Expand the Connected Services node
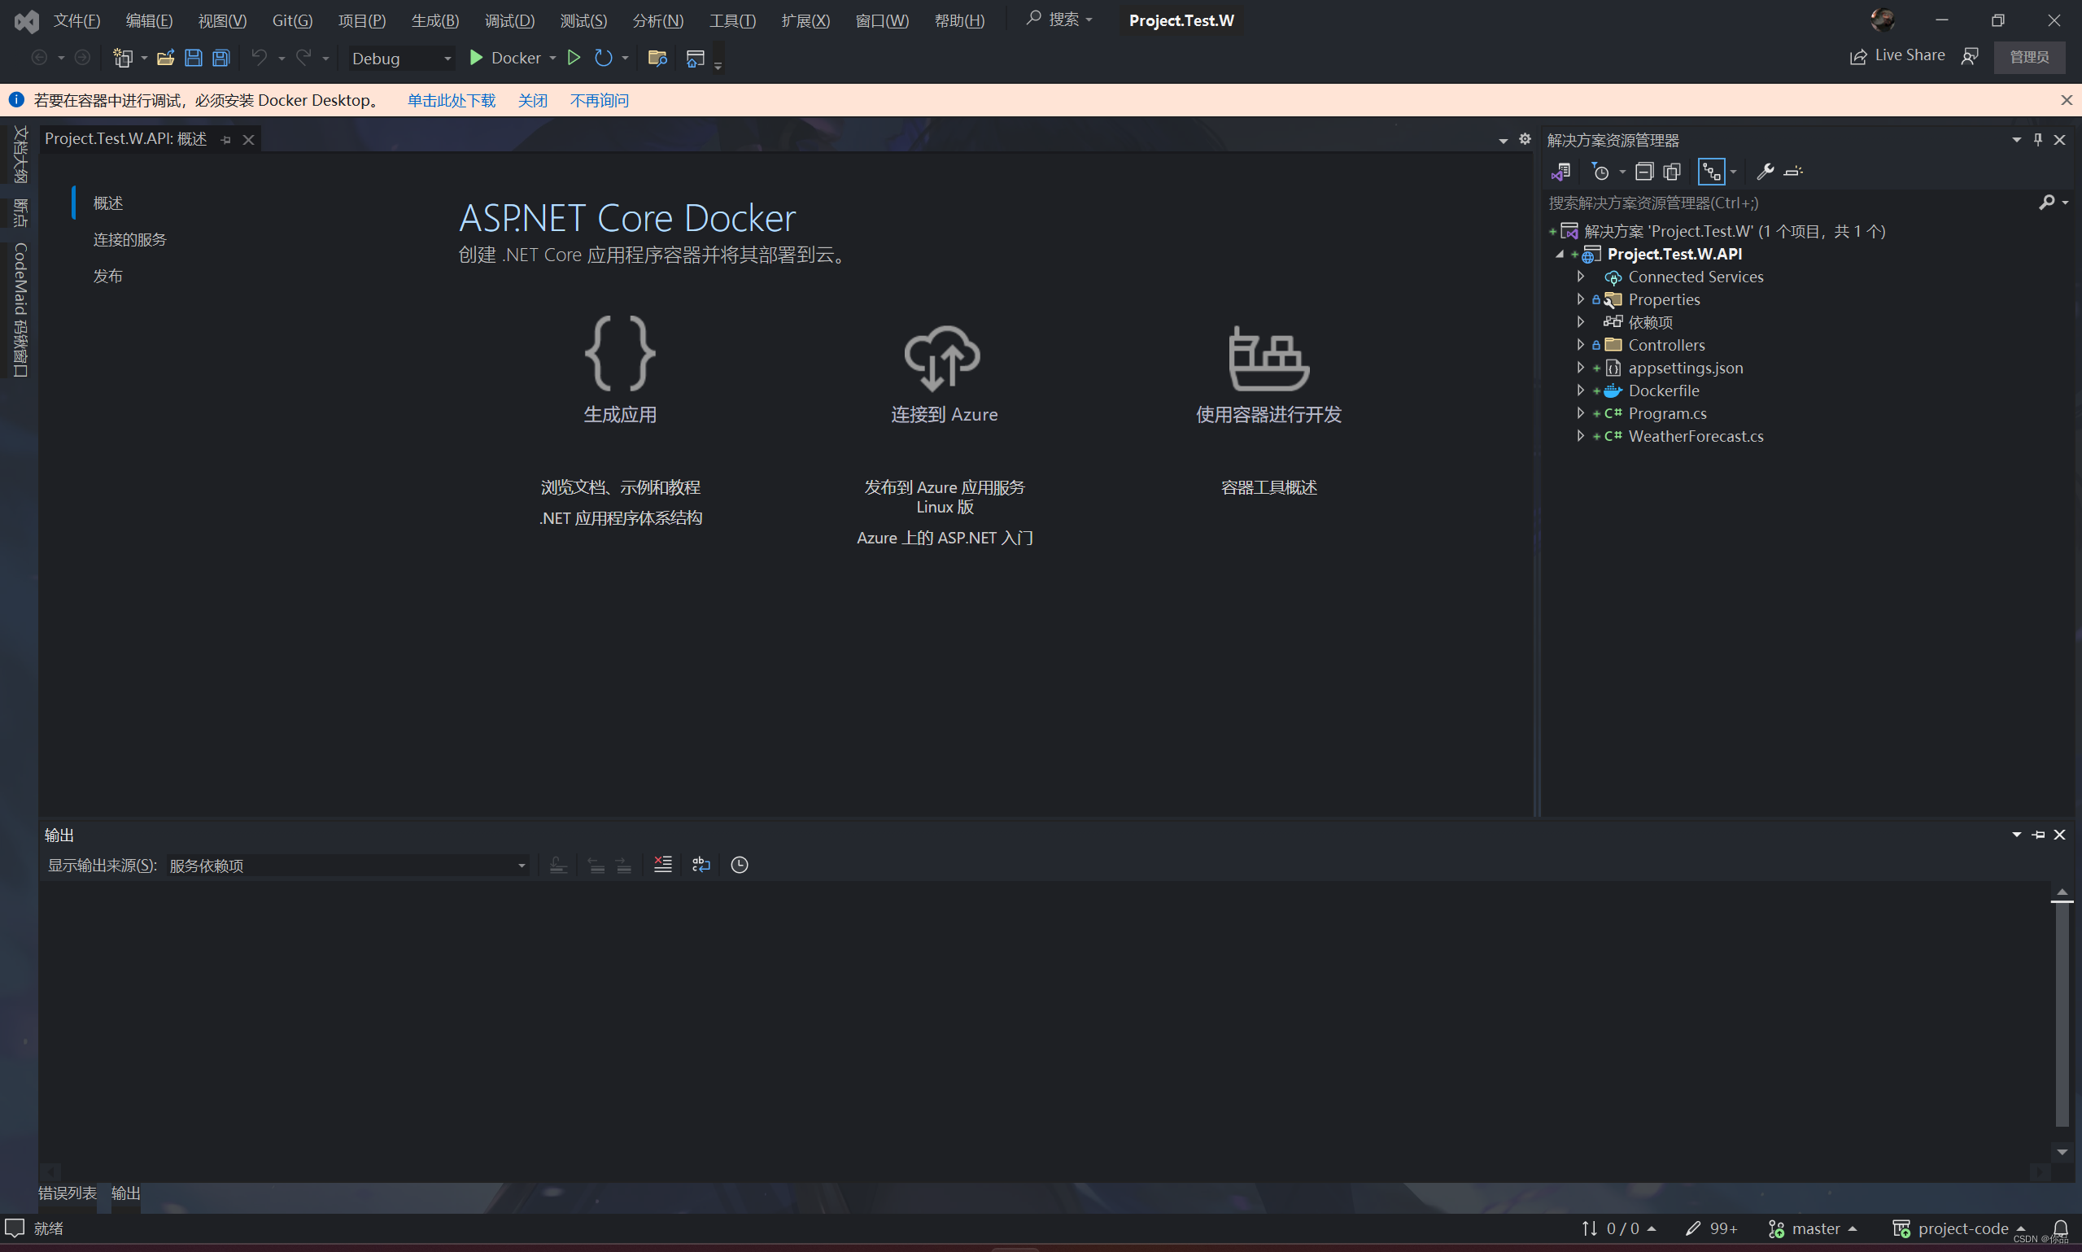2082x1252 pixels. click(x=1580, y=276)
